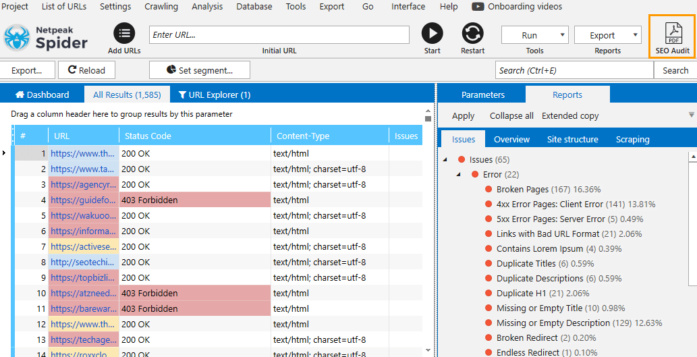
Task: Select the Duplicate H1 issue
Action: coord(542,293)
